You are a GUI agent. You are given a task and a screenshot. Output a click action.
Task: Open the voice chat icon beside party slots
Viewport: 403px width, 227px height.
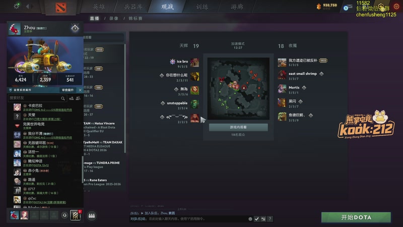click(x=64, y=215)
